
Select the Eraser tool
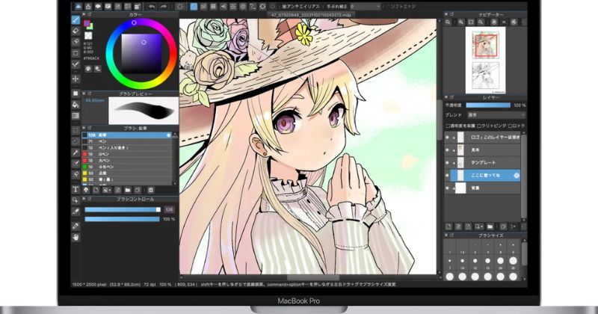[75, 31]
